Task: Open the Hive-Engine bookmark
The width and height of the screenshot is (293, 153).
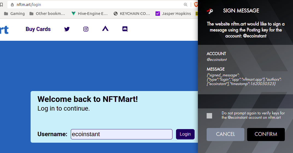Action: pyautogui.click(x=89, y=14)
